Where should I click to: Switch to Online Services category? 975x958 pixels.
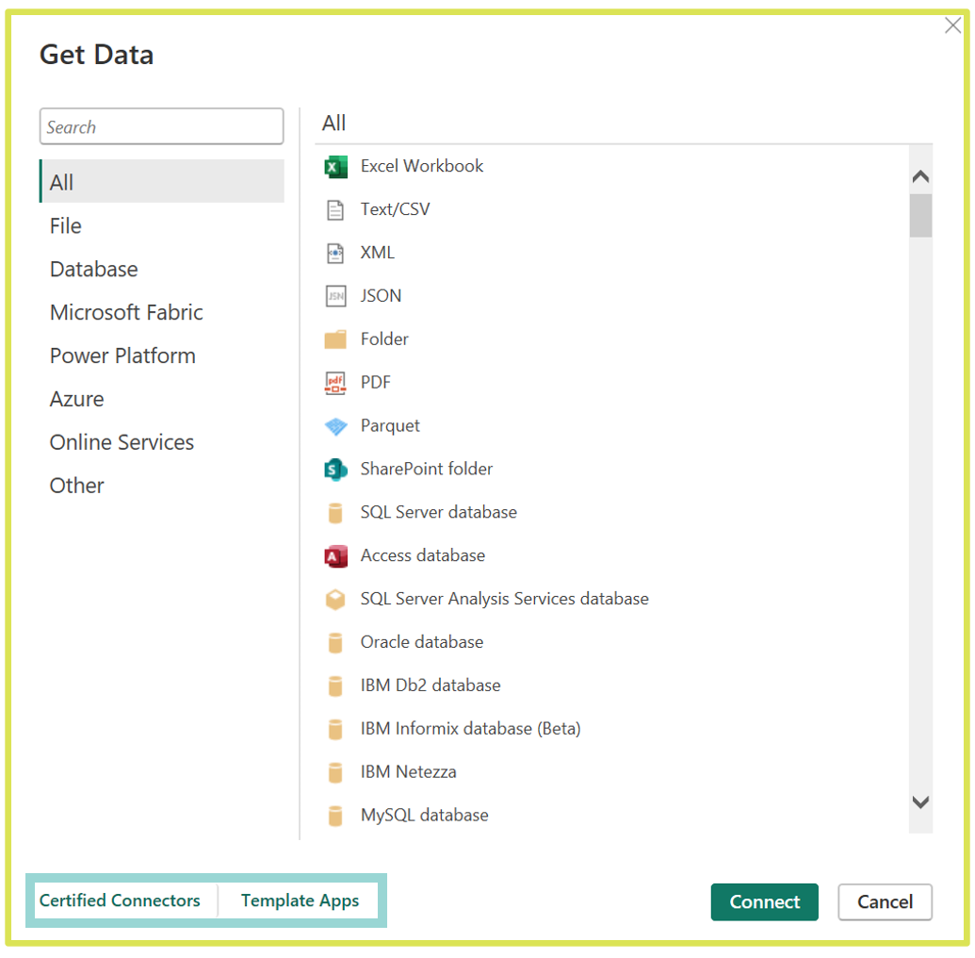[162, 442]
